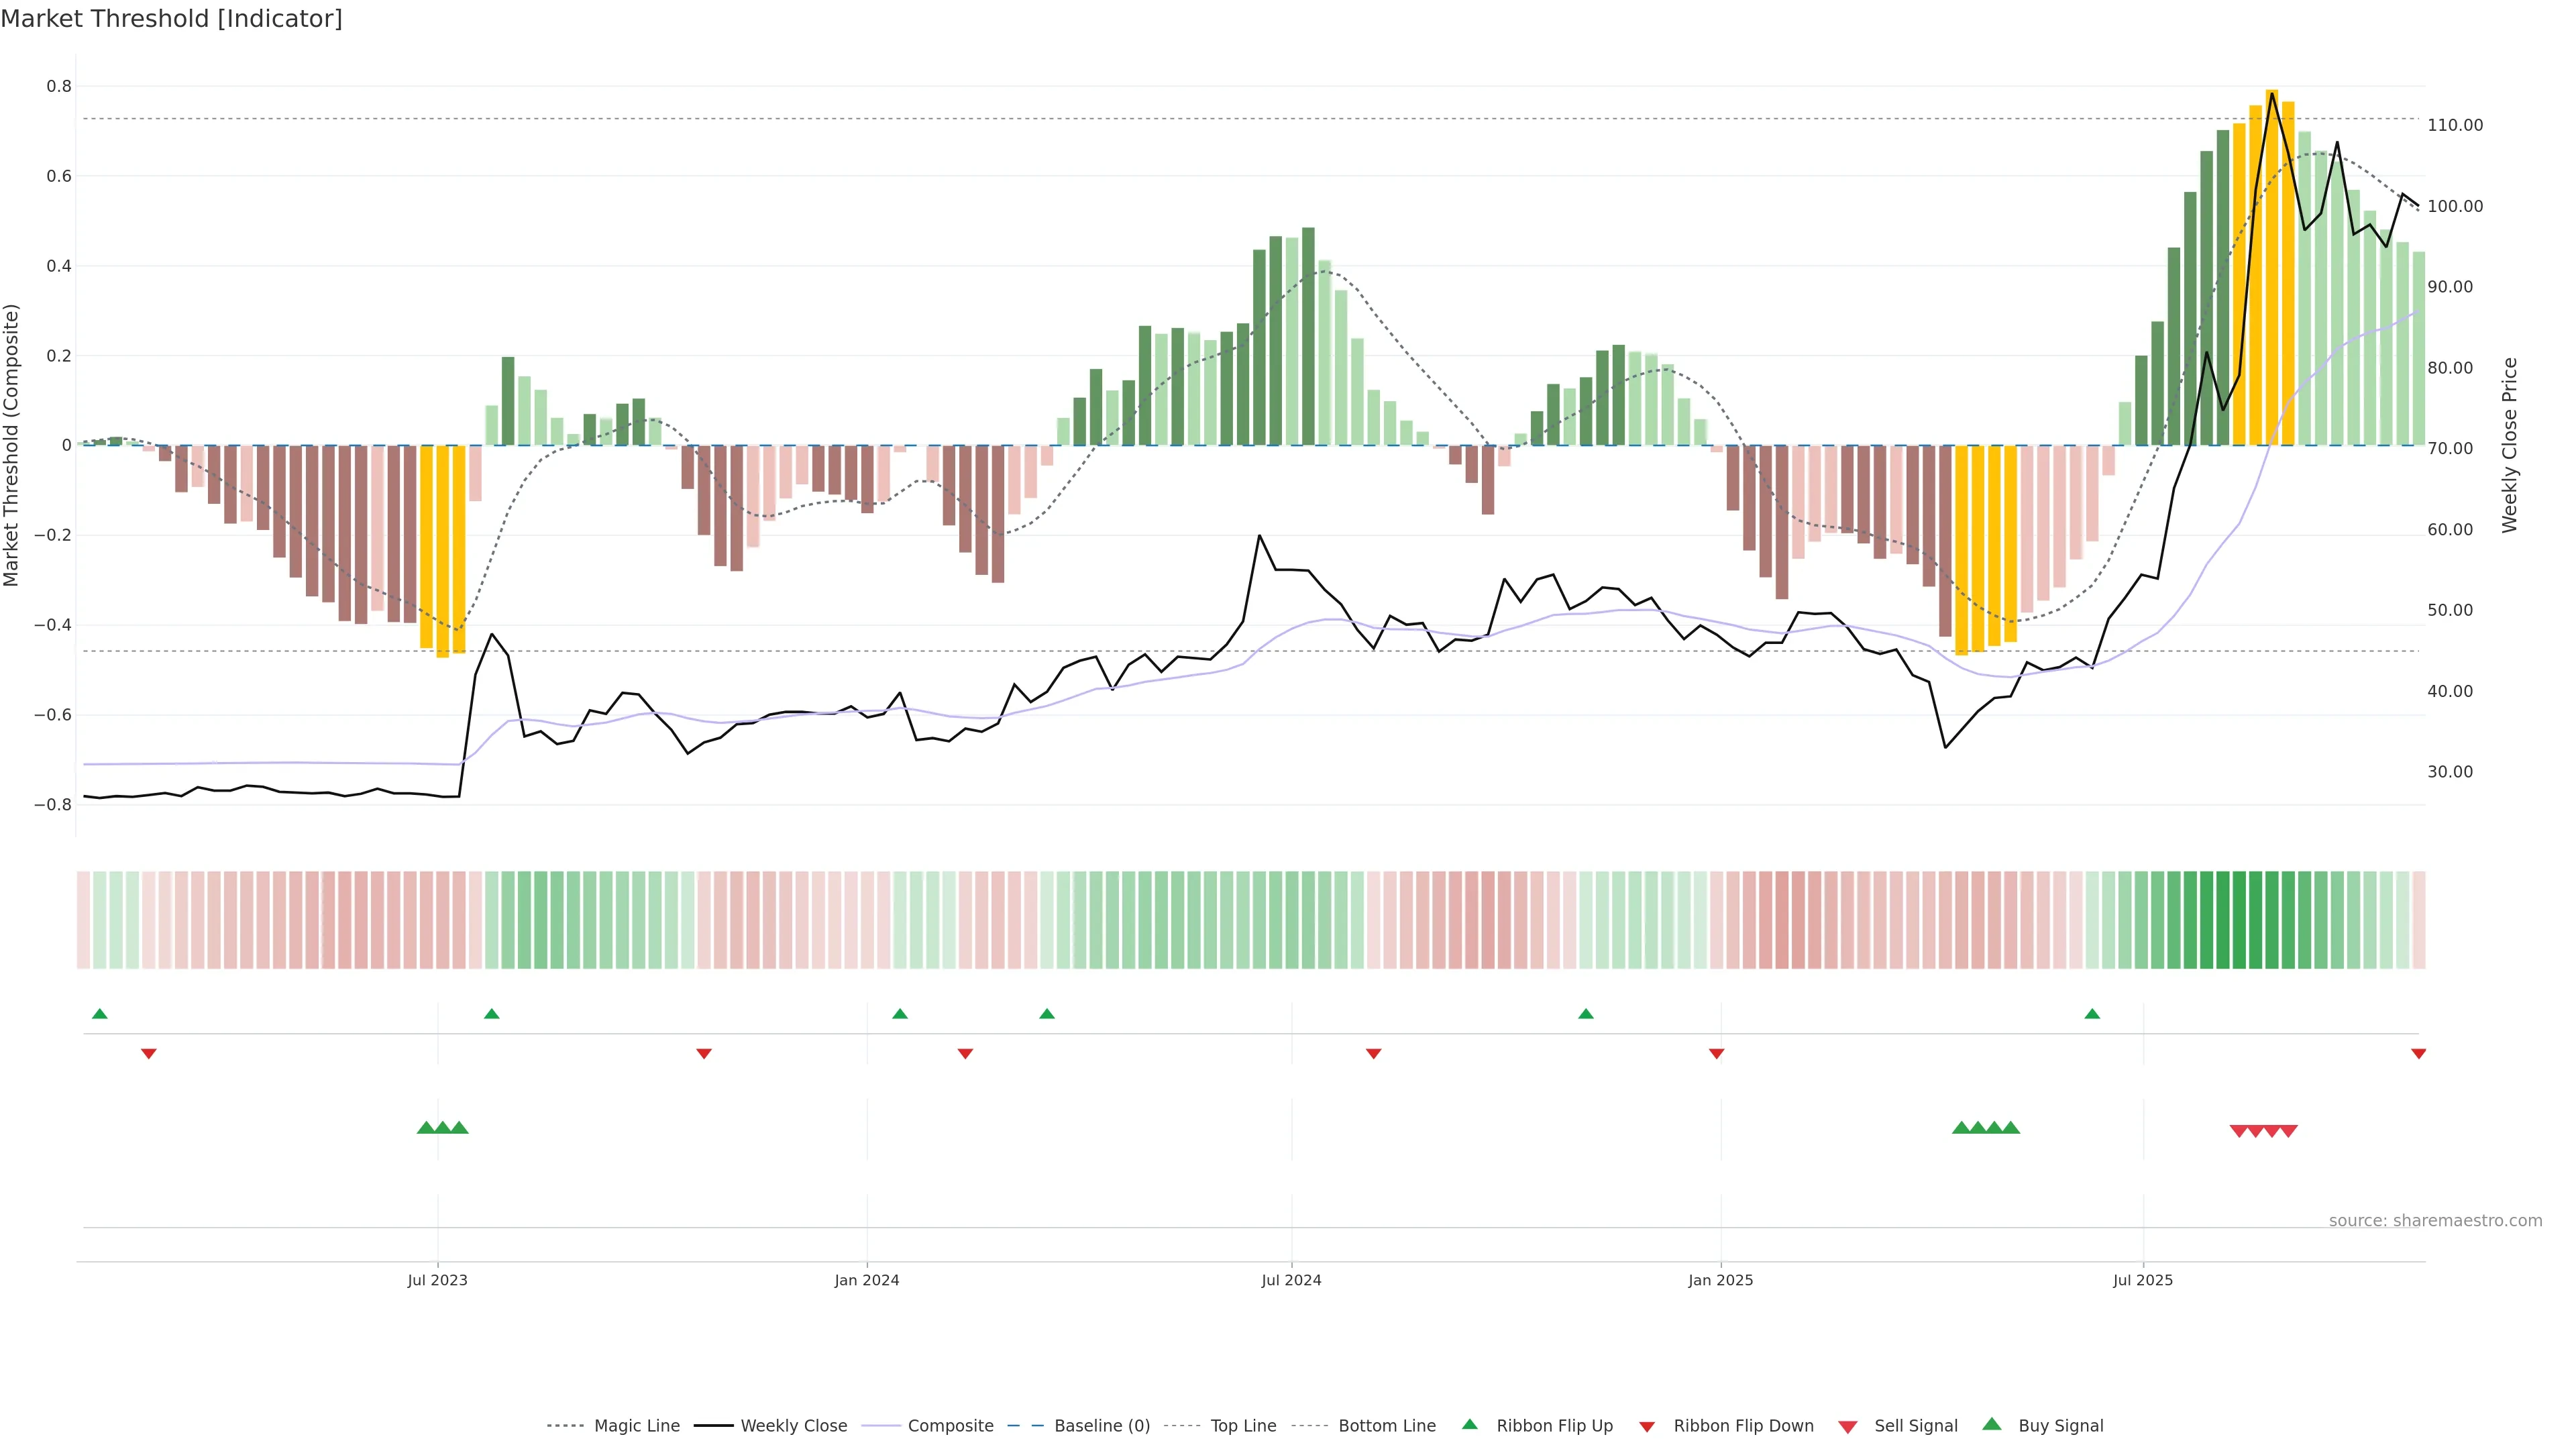Click the source: sharemaestro.com text
Viewport: 2576px width, 1449px height.
[x=2435, y=1221]
